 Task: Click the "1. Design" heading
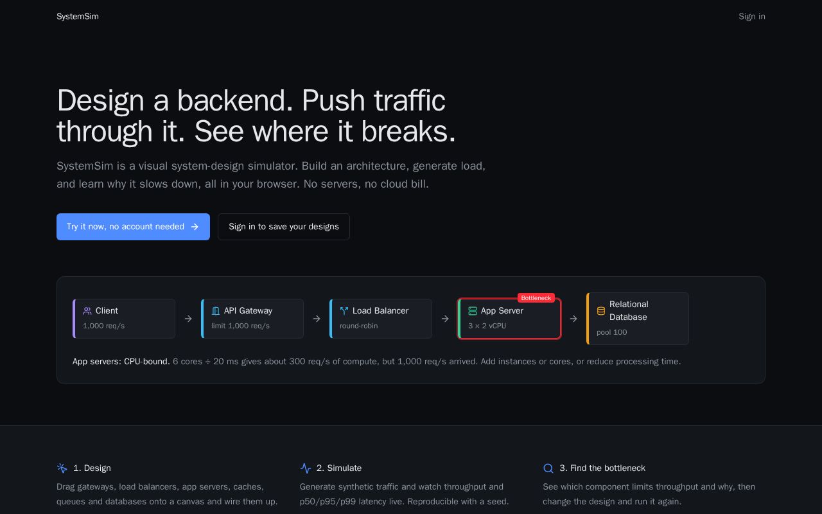tap(92, 468)
